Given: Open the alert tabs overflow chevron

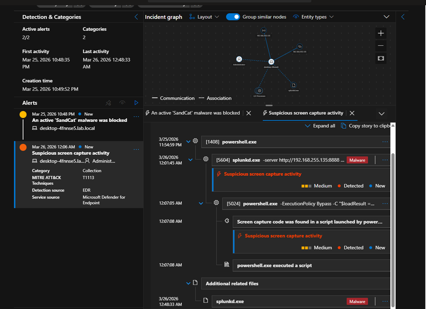Looking at the screenshot, I should 381,113.
